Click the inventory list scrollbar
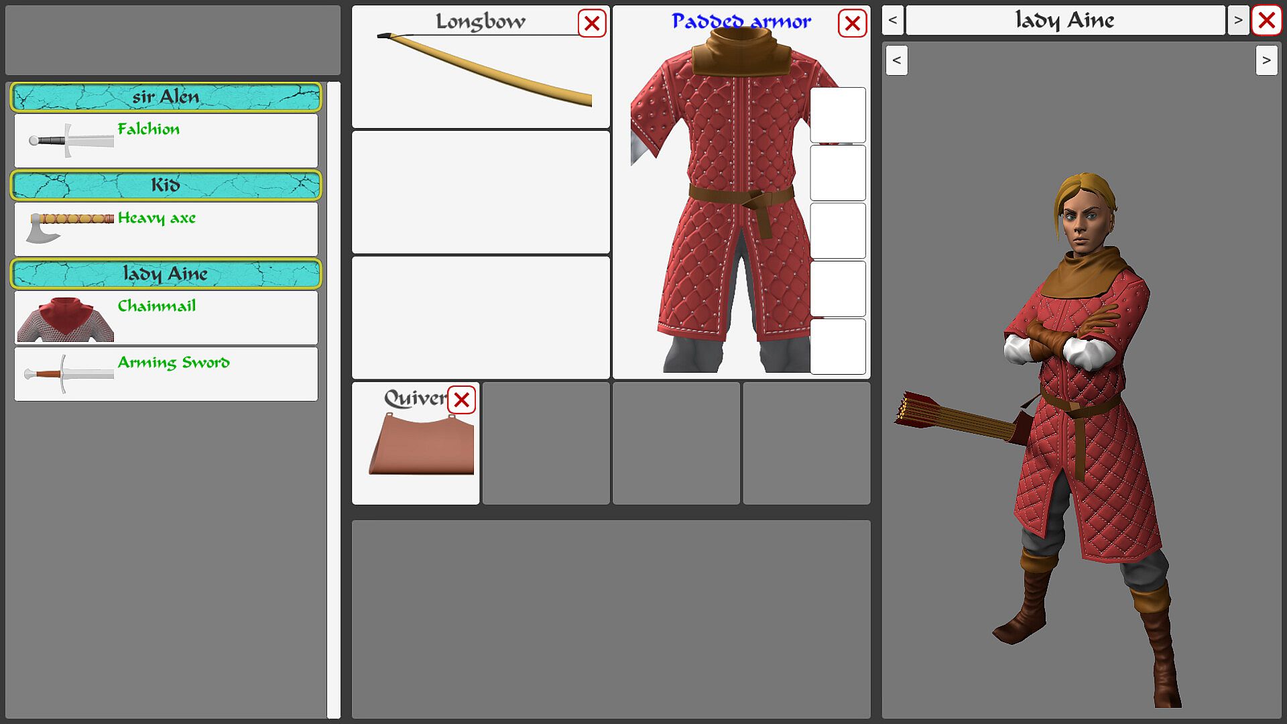The image size is (1287, 724). click(333, 400)
